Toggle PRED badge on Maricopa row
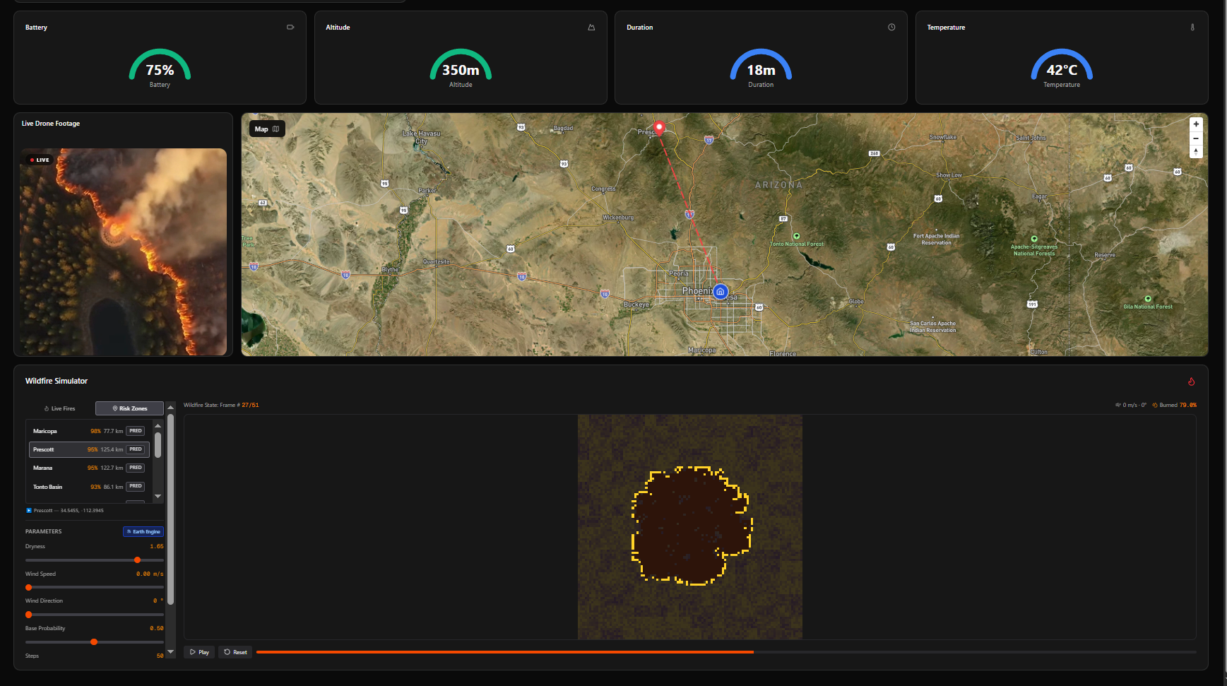Viewport: 1227px width, 686px height. point(136,431)
